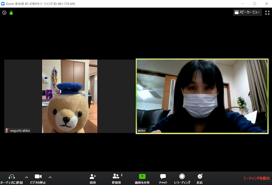The height and width of the screenshot is (185, 272).
Task: Click the green encryption lock icon
Action: point(11,13)
